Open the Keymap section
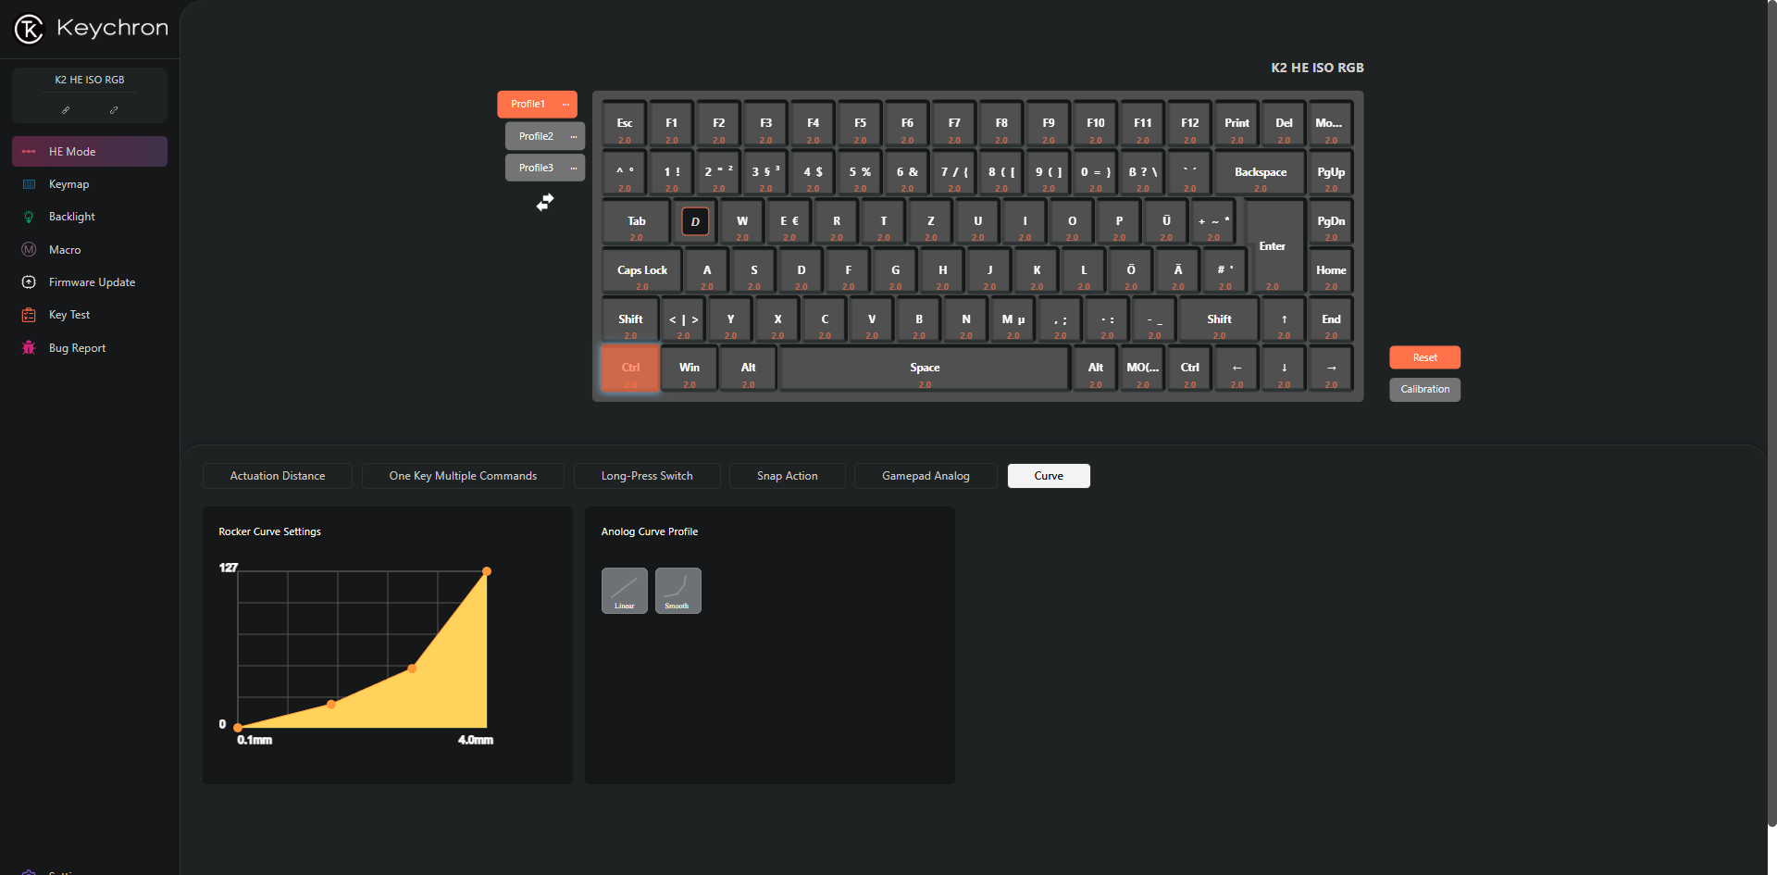 [x=90, y=184]
